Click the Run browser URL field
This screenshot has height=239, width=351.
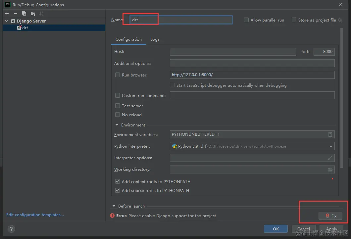click(252, 75)
